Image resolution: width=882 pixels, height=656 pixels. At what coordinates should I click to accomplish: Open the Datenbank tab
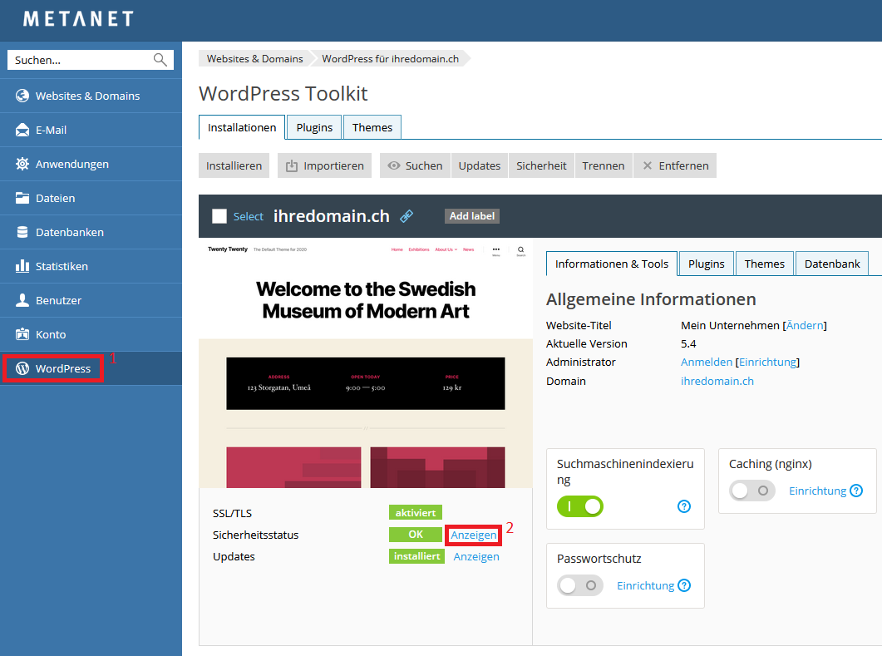[x=831, y=264]
